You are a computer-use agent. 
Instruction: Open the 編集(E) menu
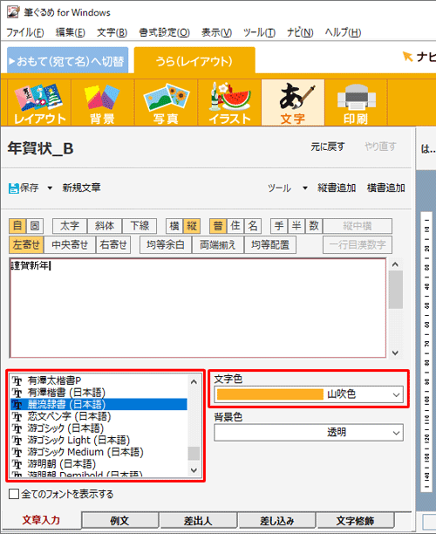[x=70, y=32]
